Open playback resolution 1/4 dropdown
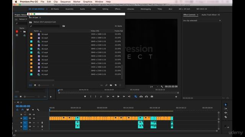This screenshot has width=245, height=137. pos(154,87)
